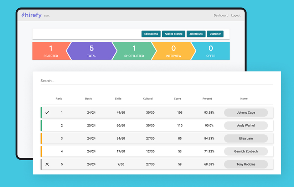Sort by the Percent column header
This screenshot has width=294, height=187.
pyautogui.click(x=207, y=99)
